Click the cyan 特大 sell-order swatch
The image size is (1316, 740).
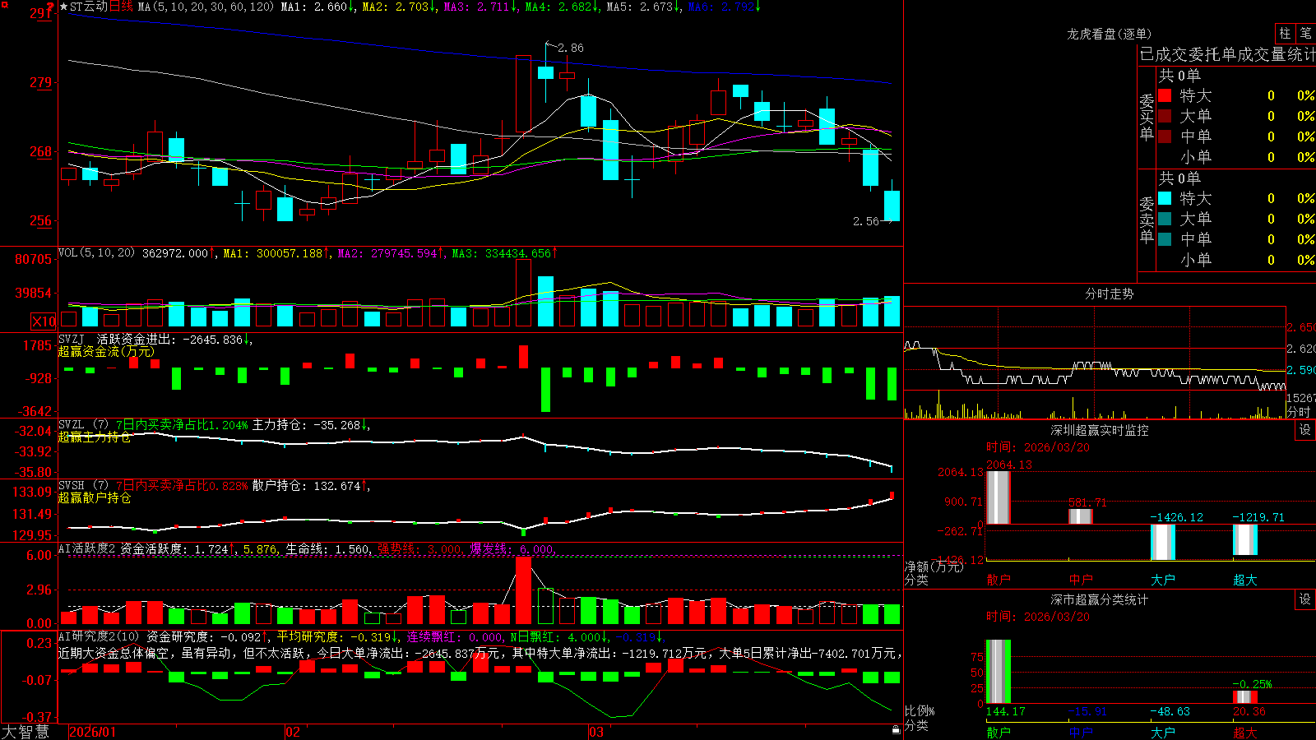[1165, 198]
